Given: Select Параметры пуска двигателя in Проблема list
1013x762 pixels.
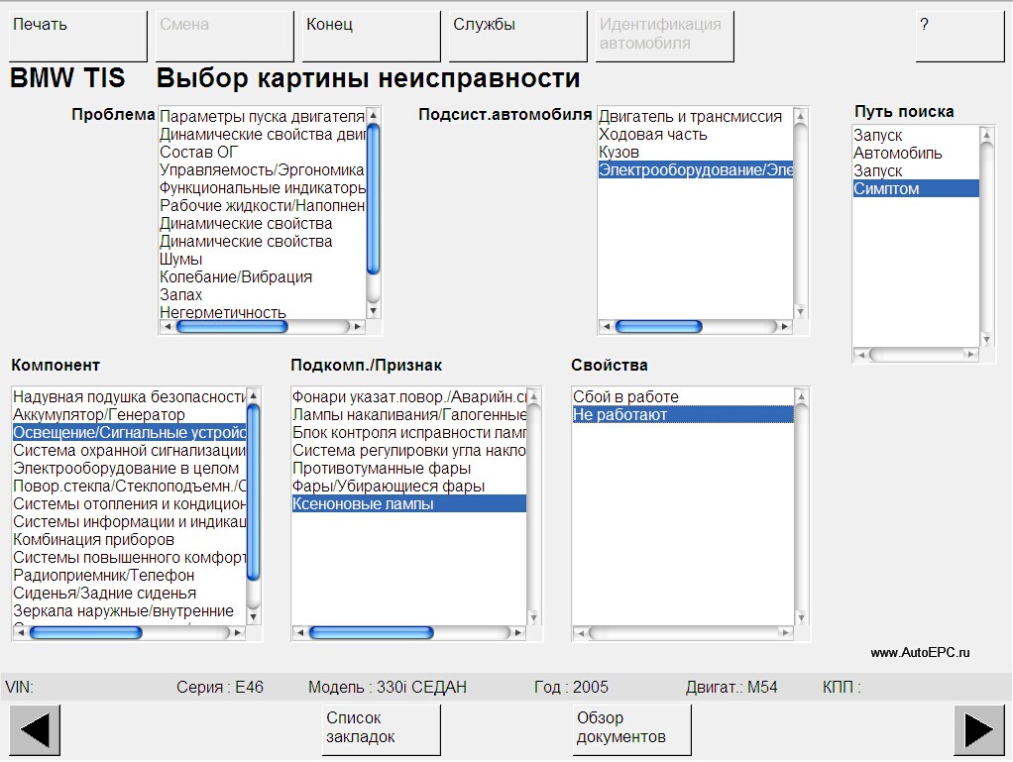Looking at the screenshot, I should [263, 117].
